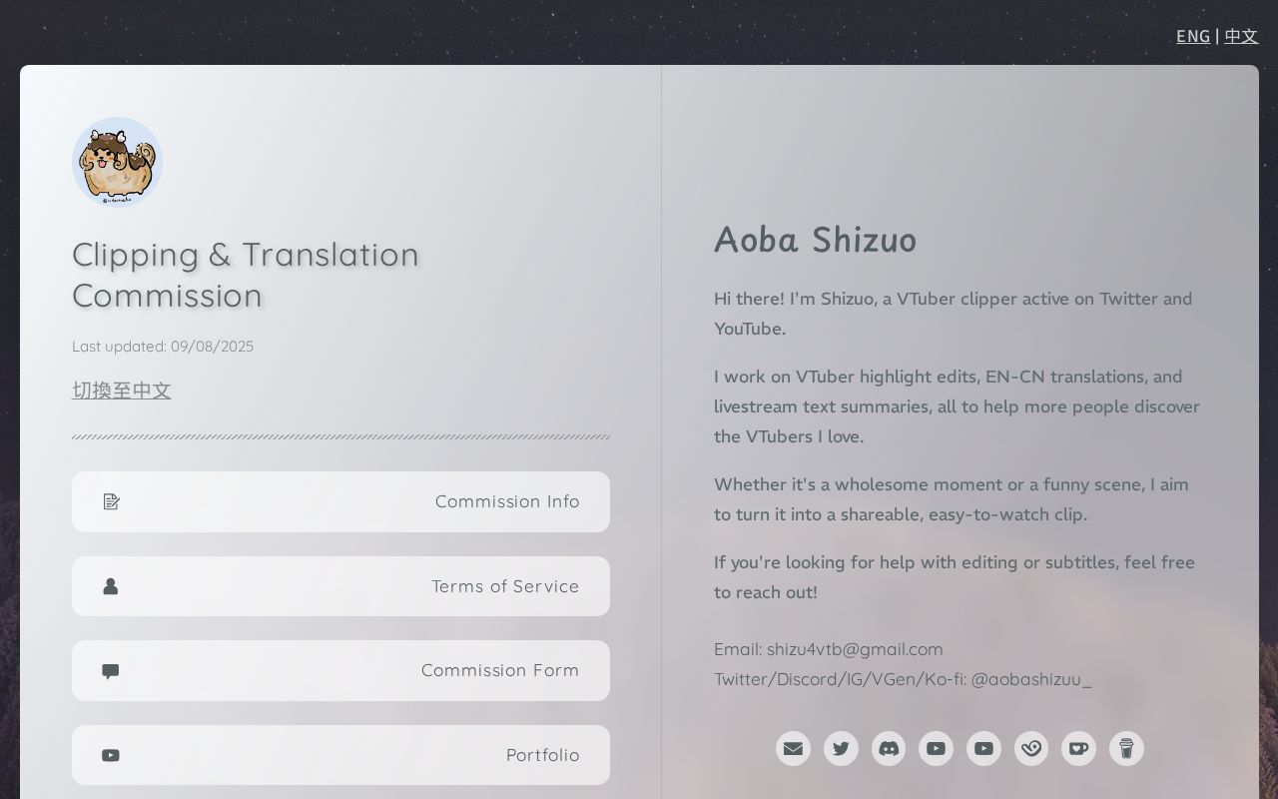Switch language to 中文 in header

click(x=1241, y=37)
